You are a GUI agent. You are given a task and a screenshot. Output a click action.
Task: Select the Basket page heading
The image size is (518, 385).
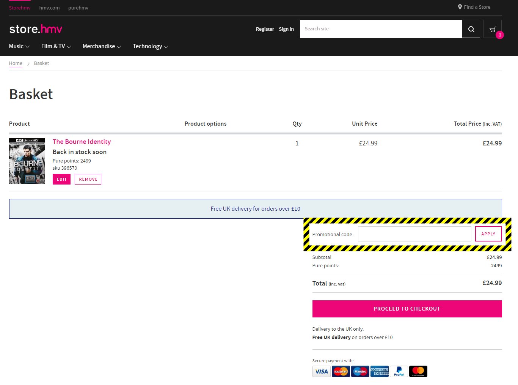coord(31,94)
